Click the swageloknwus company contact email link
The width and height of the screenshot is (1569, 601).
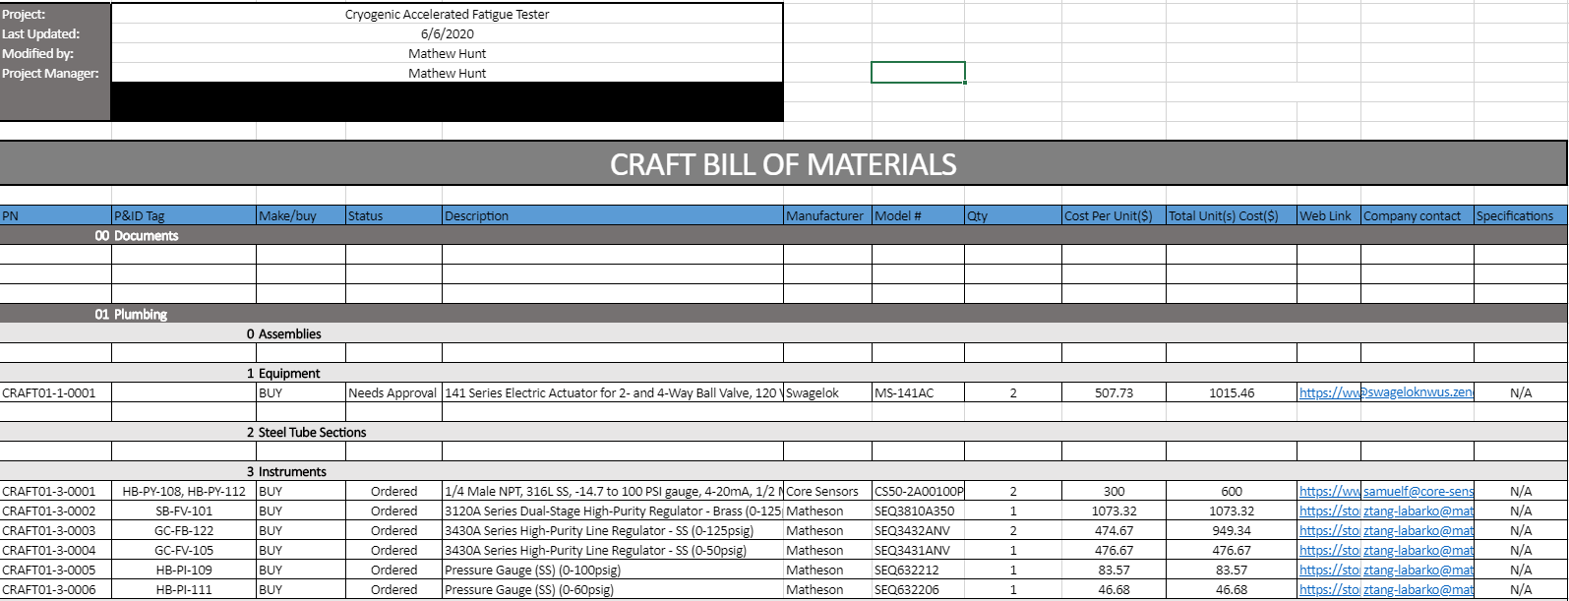(1418, 392)
